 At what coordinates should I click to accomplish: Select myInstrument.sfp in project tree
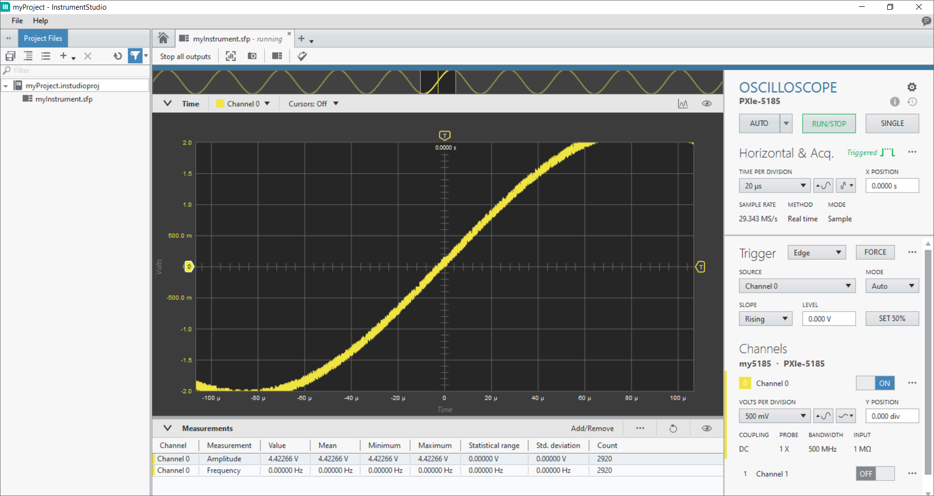click(64, 99)
